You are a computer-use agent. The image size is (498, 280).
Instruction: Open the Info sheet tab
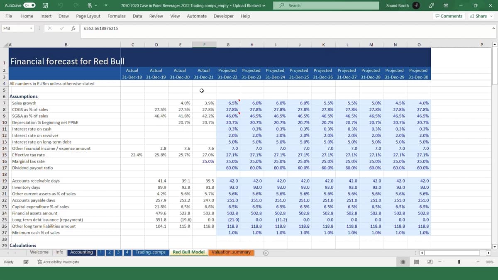[59, 252]
